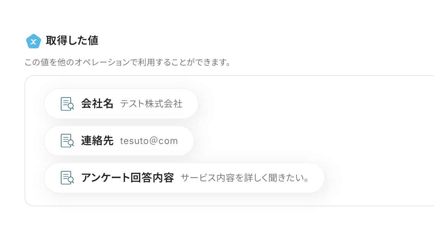Image resolution: width=434 pixels, height=230 pixels.
Task: Click the top-left rounded corner of values box
Action: tap(27, 78)
